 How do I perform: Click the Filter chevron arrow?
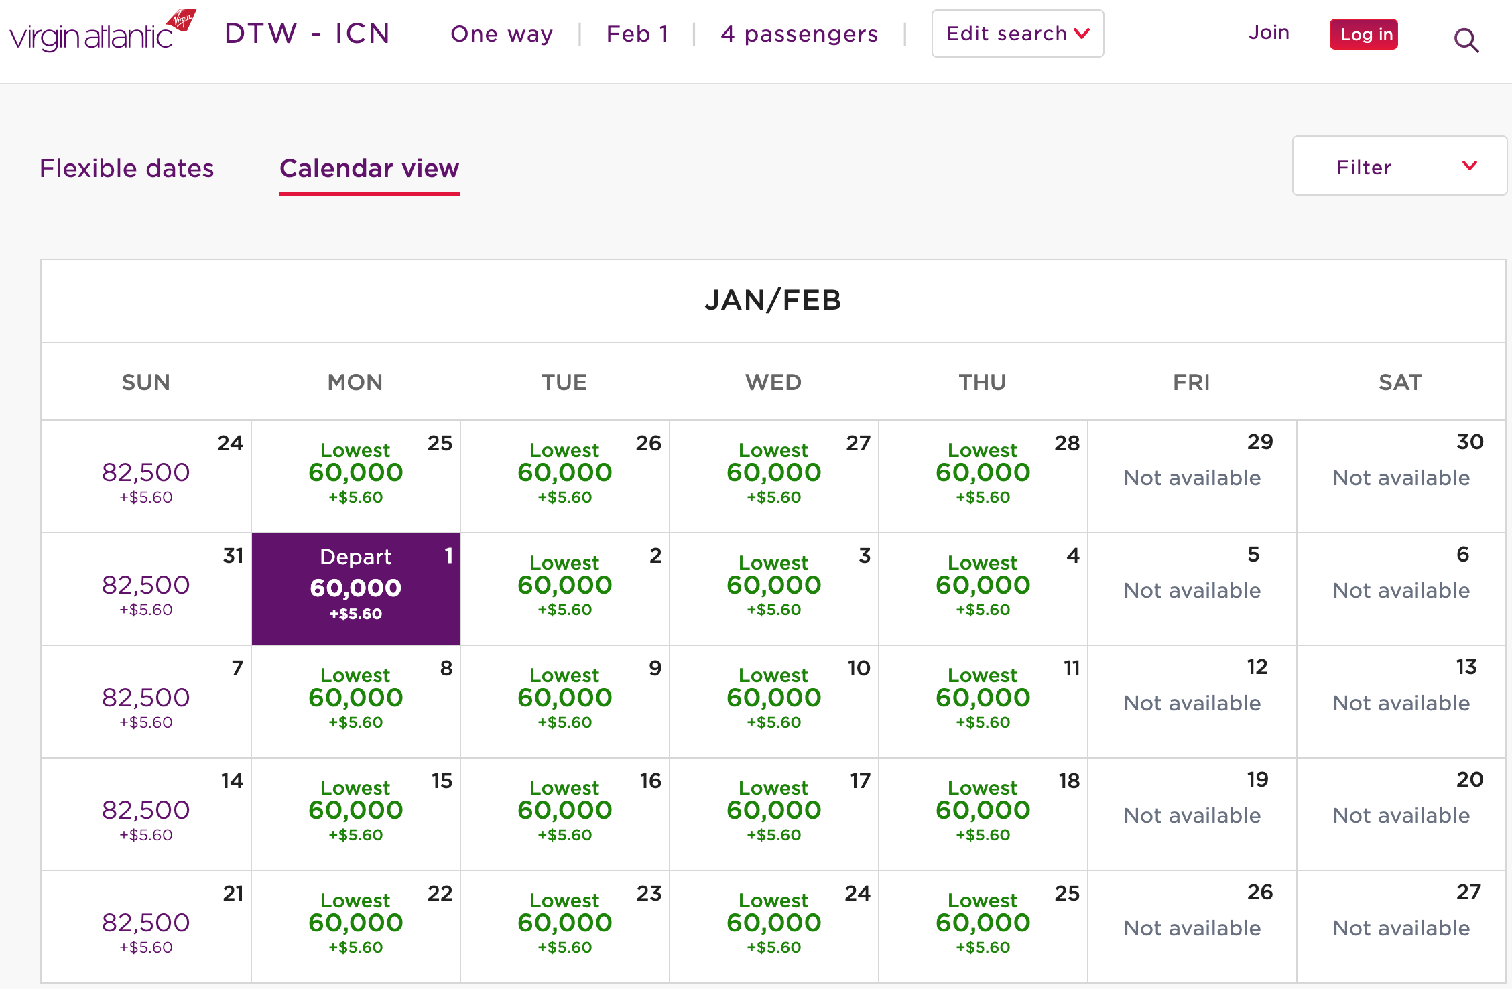click(x=1469, y=166)
